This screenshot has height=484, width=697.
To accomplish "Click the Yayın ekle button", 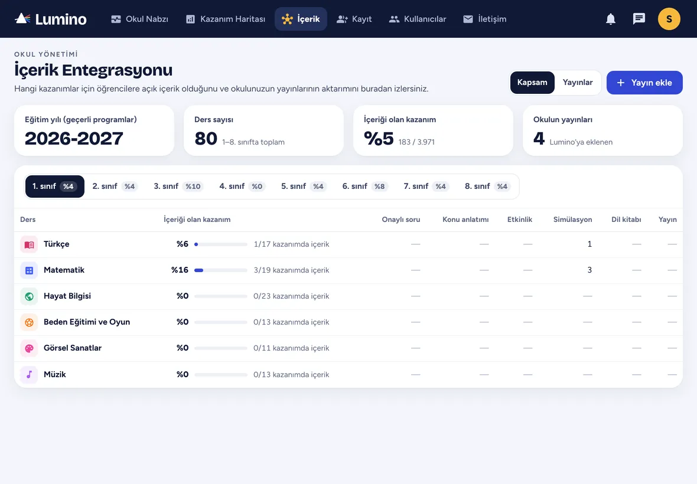I will 644,83.
